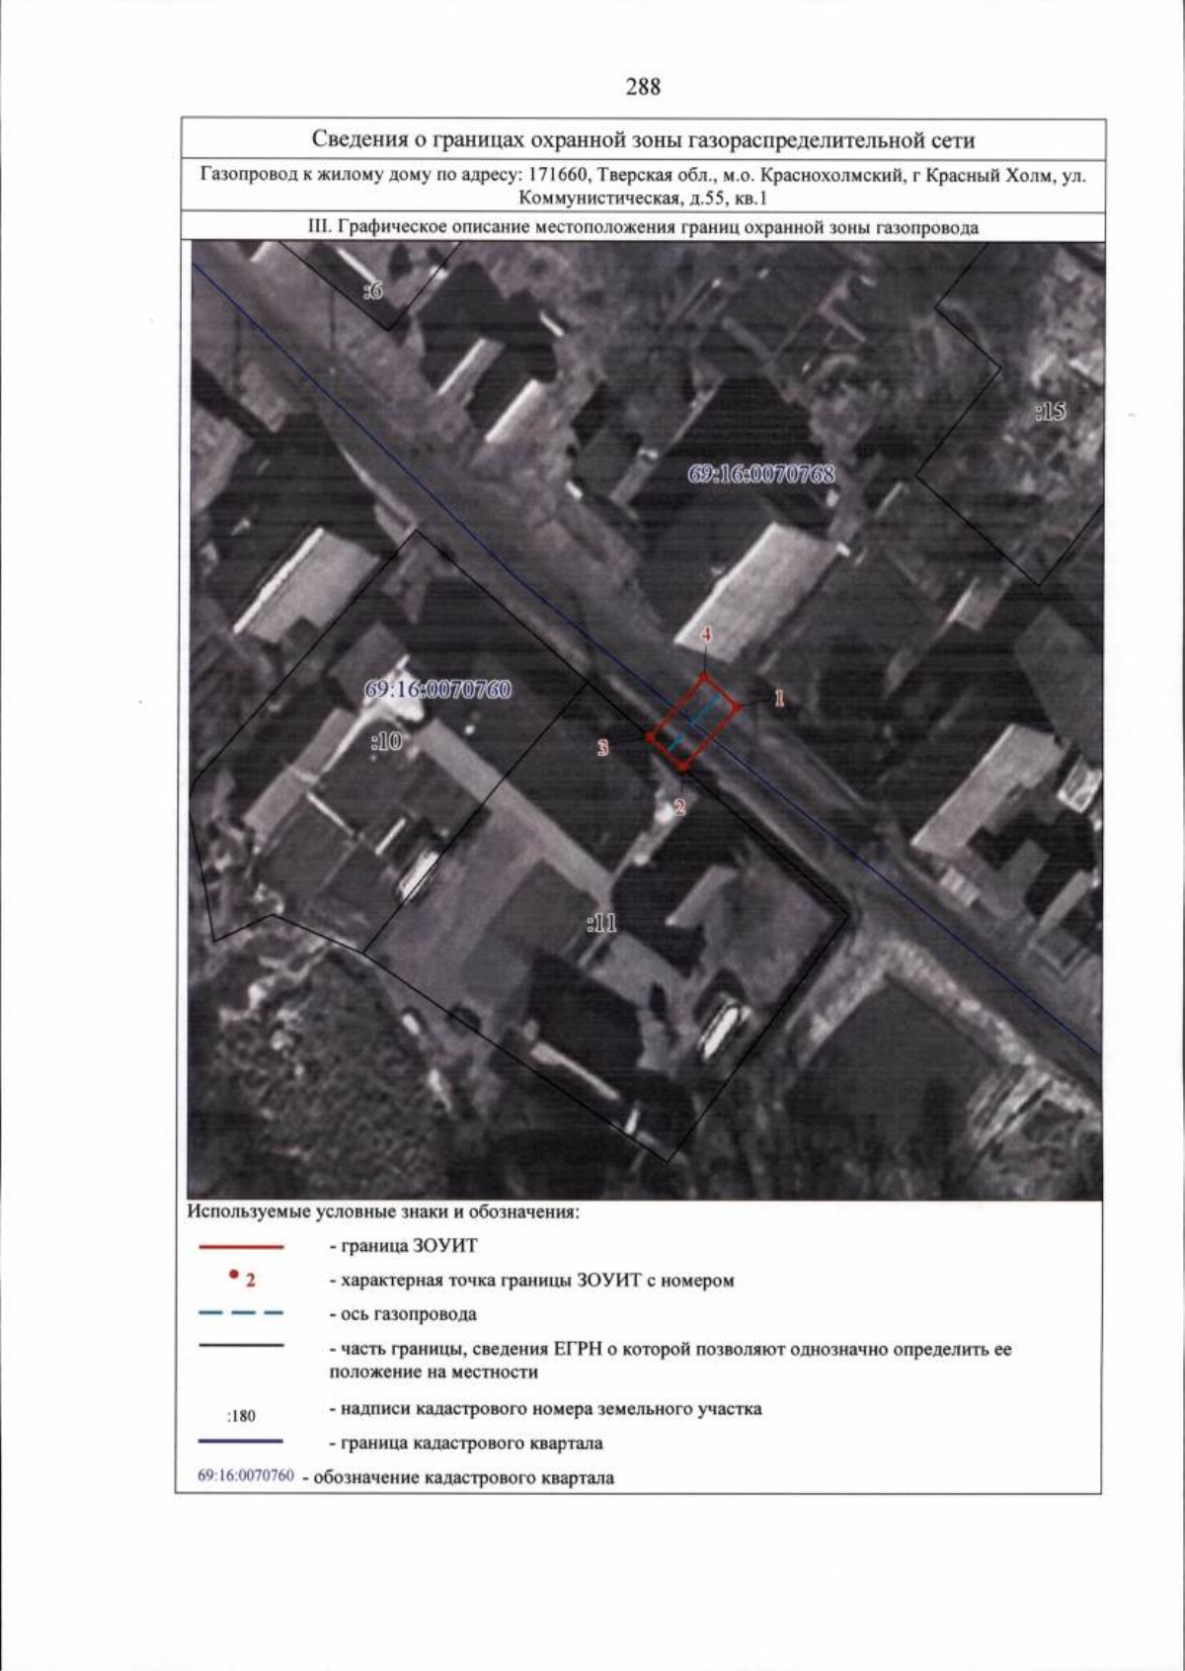Click legend text 'обозначение кадастрового квартала'
1185x1671 pixels.
(x=458, y=1478)
